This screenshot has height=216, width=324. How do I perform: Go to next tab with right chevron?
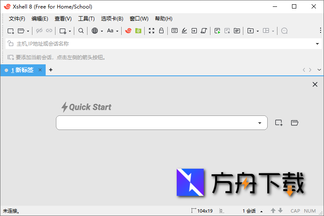(x=310, y=70)
